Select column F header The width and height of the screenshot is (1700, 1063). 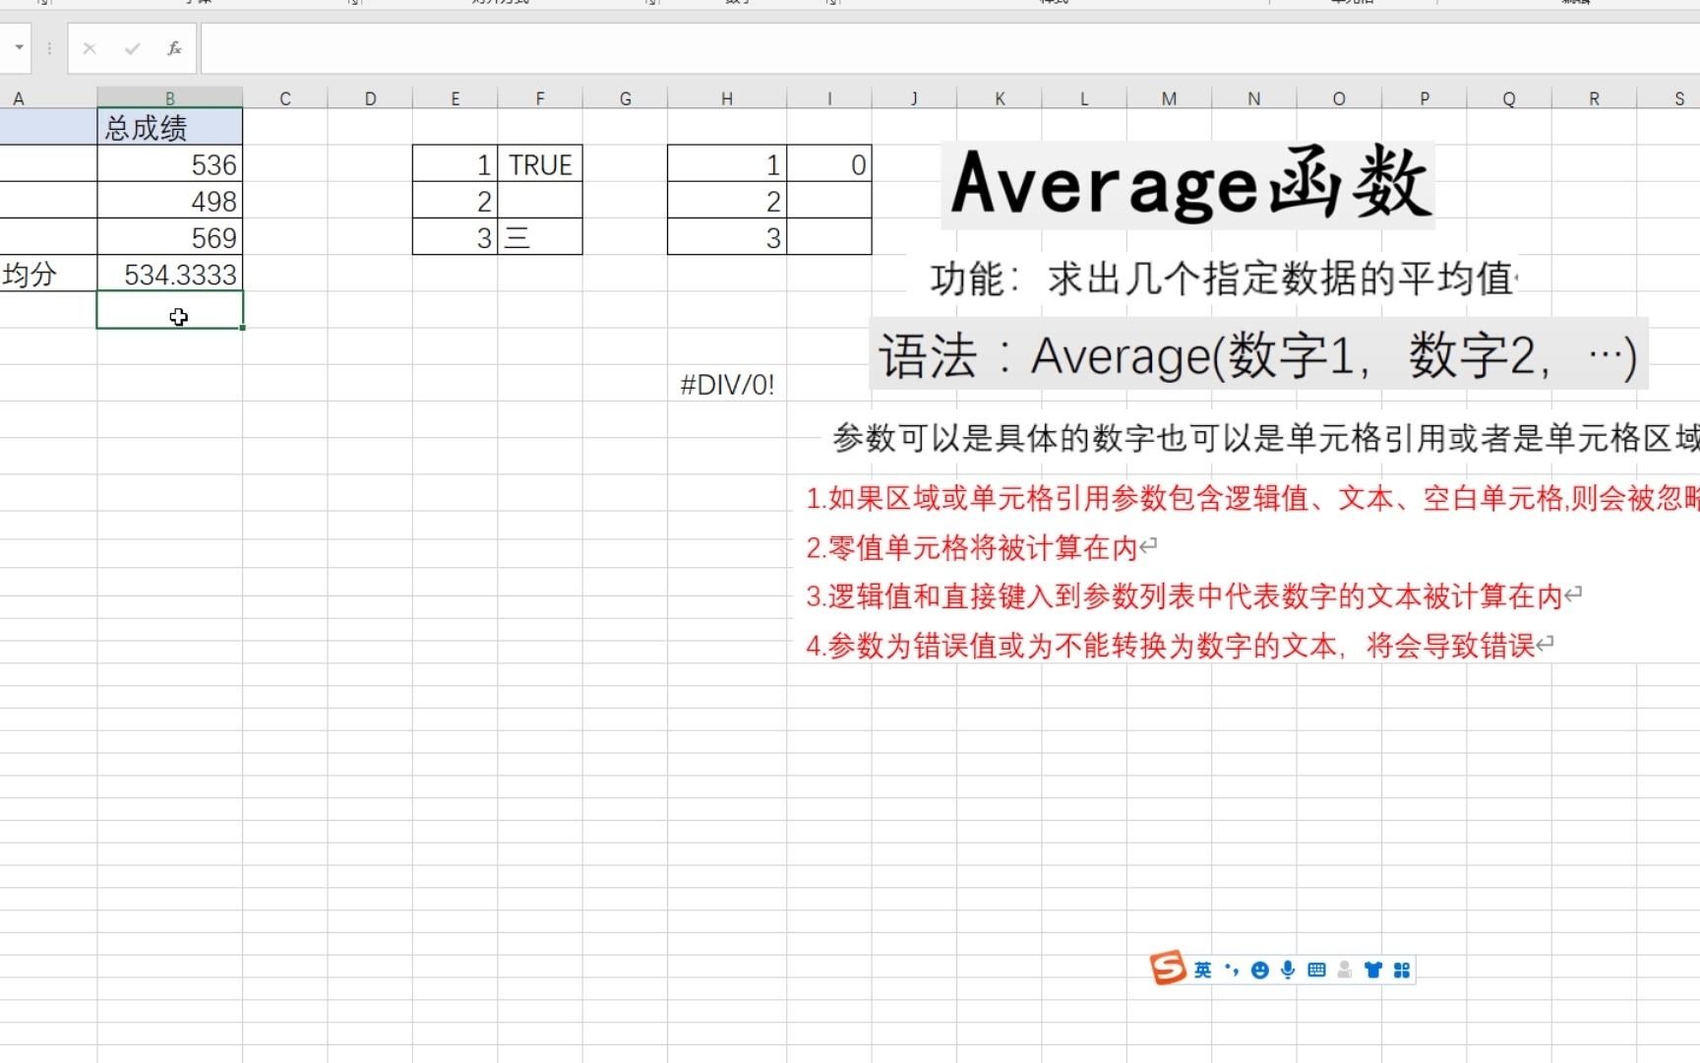(x=540, y=97)
